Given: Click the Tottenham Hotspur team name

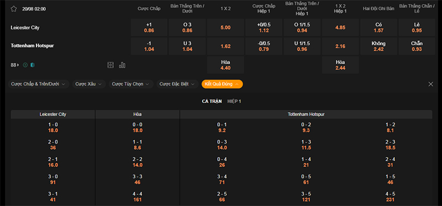Looking at the screenshot, I should pos(32,45).
